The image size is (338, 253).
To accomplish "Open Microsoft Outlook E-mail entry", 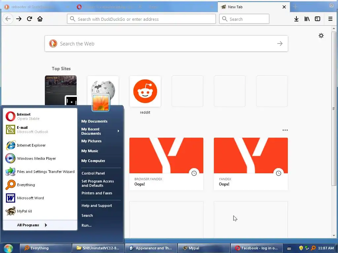I will (x=40, y=129).
